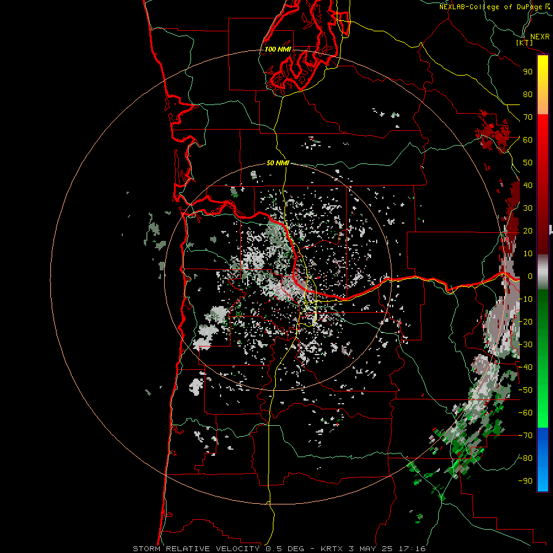This screenshot has width=553, height=553.
Task: Select the 10 value on velocity scale
Action: 528,254
